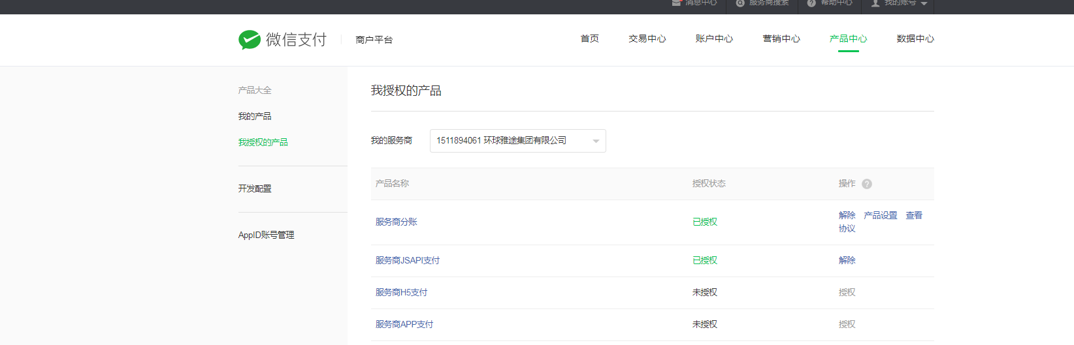Open 开发配置 in the sidebar

255,188
